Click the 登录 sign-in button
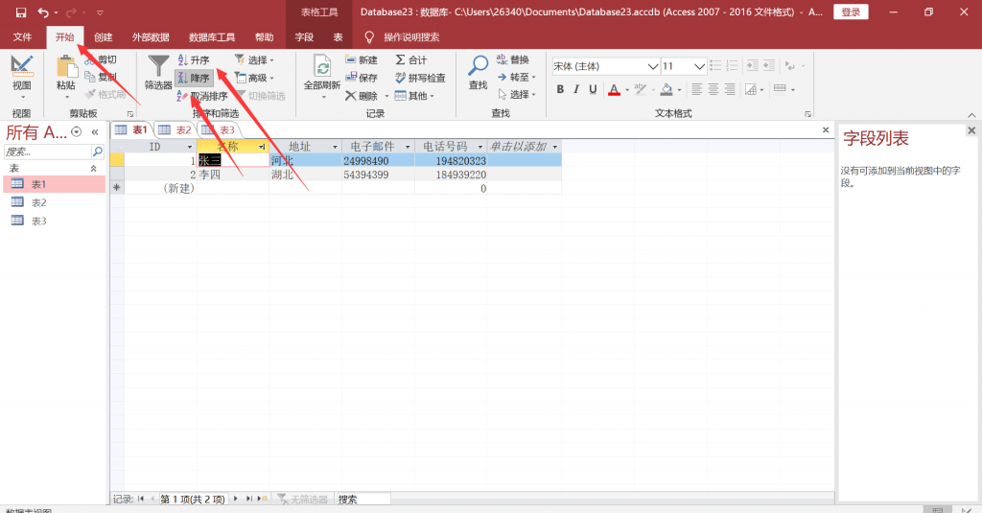Viewport: 982px width, 513px height. [x=851, y=12]
